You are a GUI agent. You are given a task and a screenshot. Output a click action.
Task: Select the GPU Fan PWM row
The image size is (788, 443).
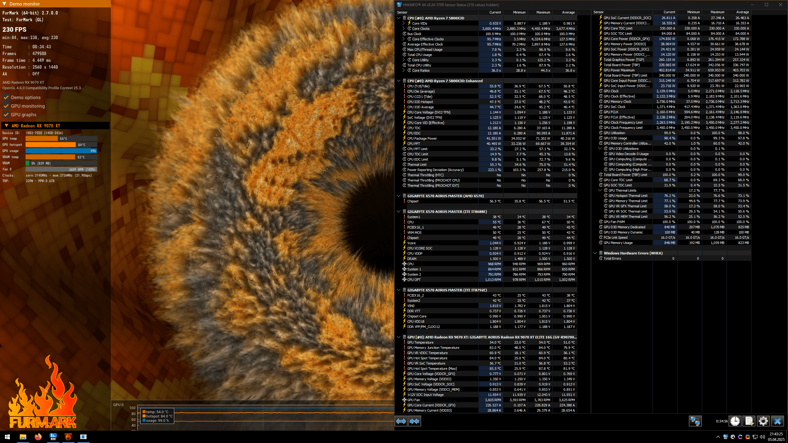point(671,222)
